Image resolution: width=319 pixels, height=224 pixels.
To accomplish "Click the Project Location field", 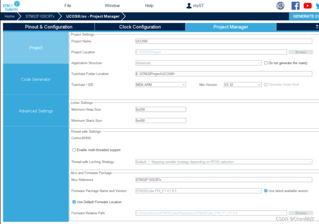I will (x=211, y=52).
